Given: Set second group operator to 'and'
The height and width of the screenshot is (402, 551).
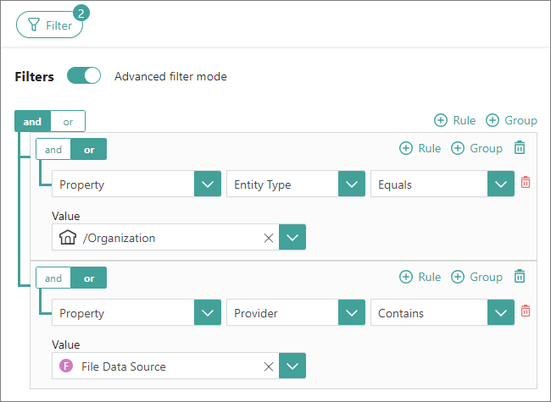Looking at the screenshot, I should pos(53,278).
